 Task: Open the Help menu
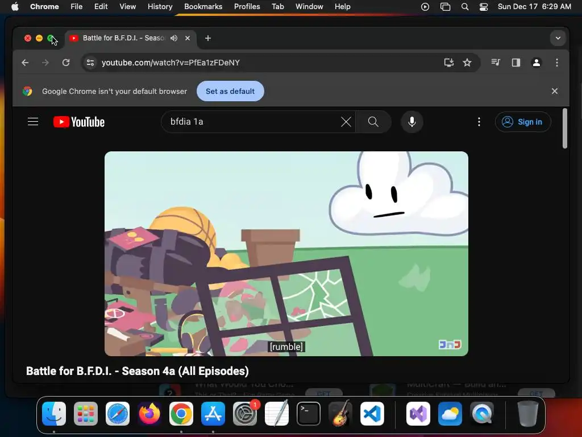[342, 6]
